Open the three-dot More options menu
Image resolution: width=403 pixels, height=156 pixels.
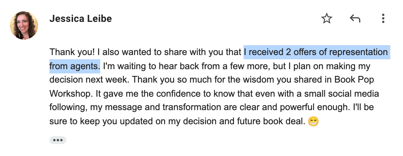383,18
